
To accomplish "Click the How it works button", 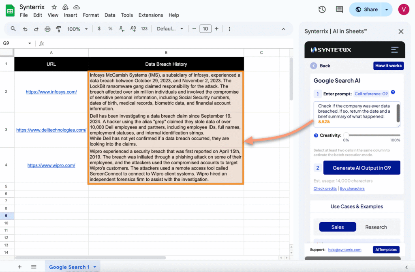I will tap(388, 66).
